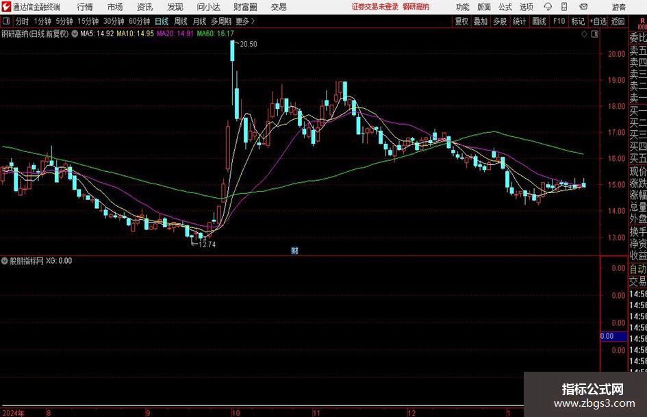This screenshot has height=417, width=647.
Task: Click the 12.74 low price label
Action: pyautogui.click(x=207, y=244)
